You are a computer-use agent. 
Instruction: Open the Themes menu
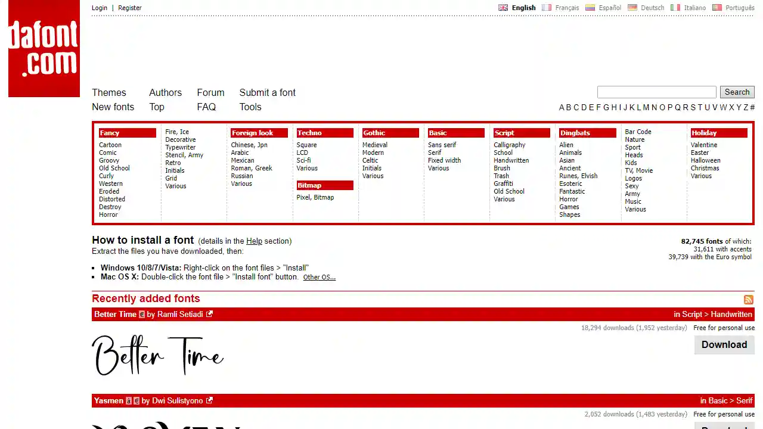pyautogui.click(x=109, y=92)
